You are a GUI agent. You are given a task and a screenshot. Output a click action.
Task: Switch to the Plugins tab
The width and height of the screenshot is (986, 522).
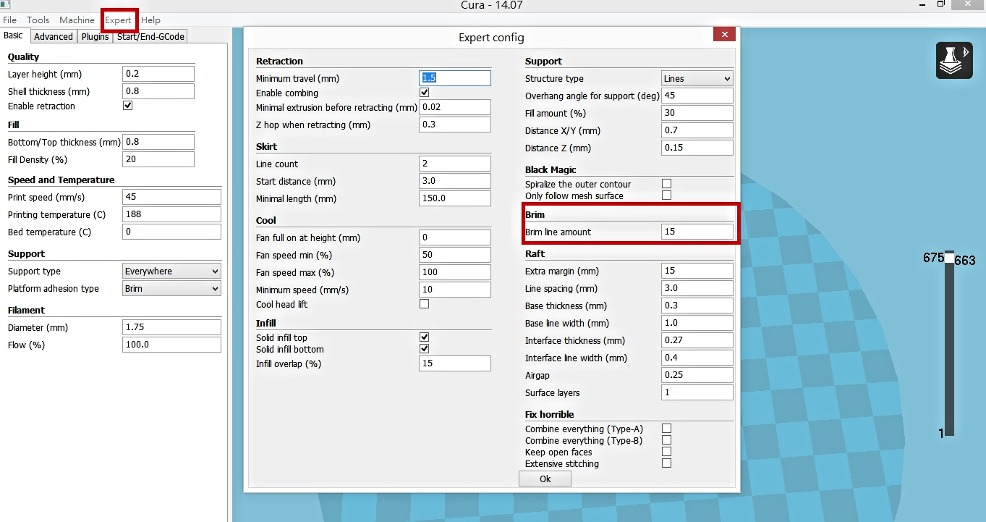(95, 36)
